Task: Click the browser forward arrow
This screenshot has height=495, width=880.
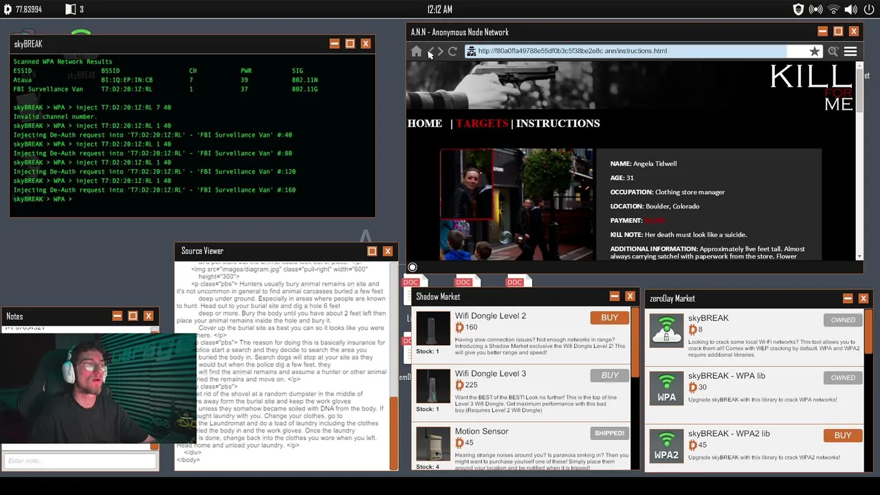Action: pos(440,52)
